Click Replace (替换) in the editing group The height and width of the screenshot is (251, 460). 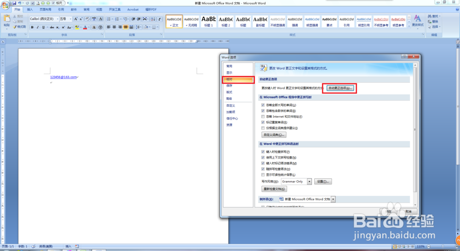(x=433, y=22)
